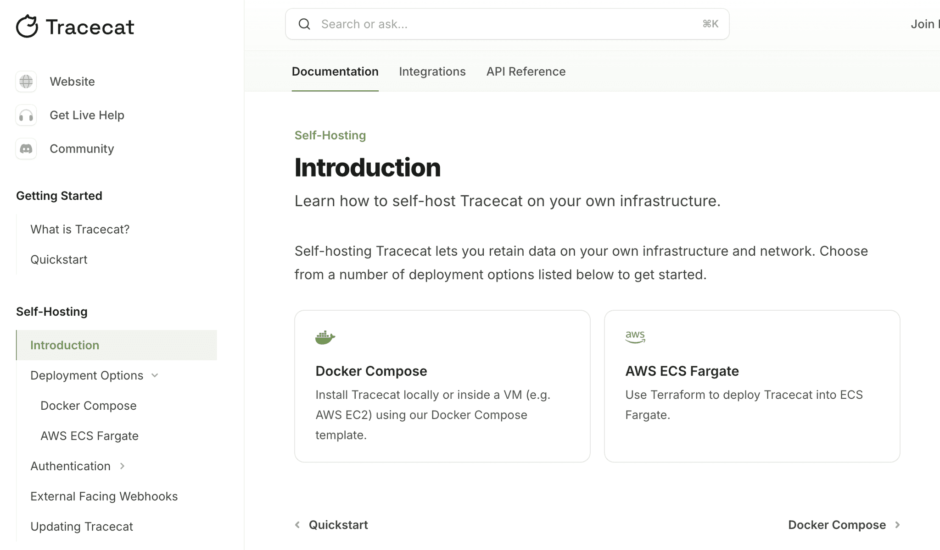The height and width of the screenshot is (550, 940).
Task: Click the search input field
Action: pos(459,24)
